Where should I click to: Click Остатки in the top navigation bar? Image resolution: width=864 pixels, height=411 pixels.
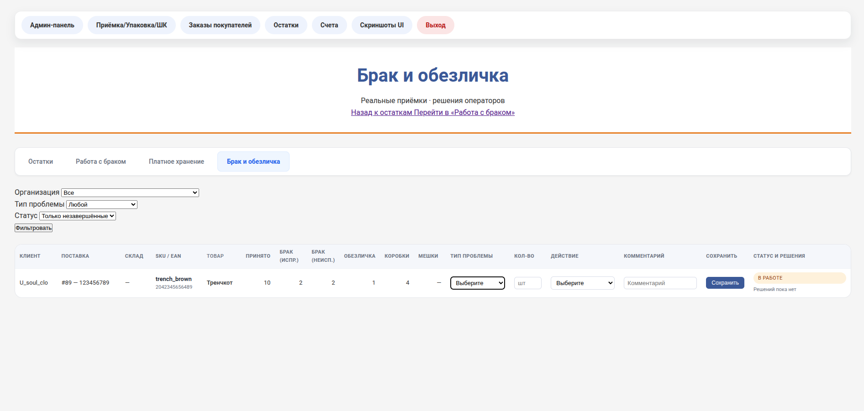[286, 25]
